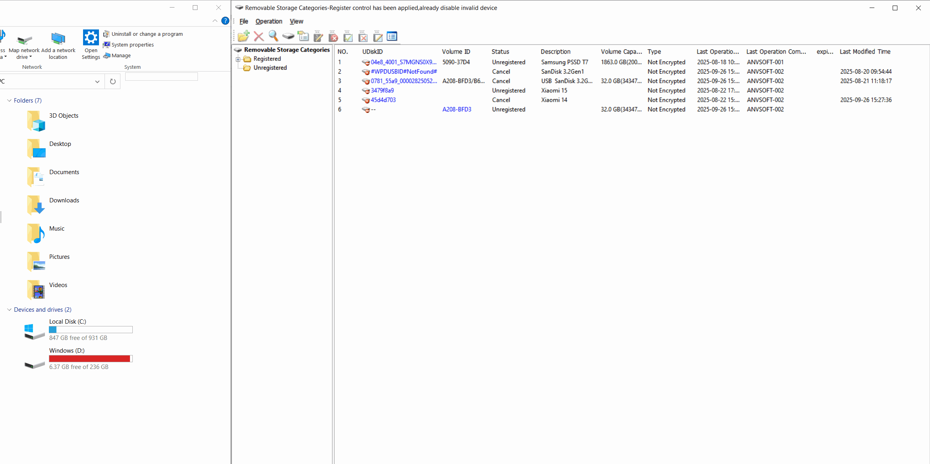The width and height of the screenshot is (930, 464).
Task: Click the add folder with plus icon
Action: click(243, 37)
